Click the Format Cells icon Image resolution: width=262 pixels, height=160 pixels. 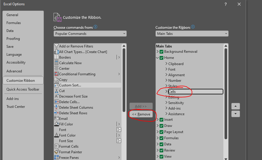click(x=56, y=146)
